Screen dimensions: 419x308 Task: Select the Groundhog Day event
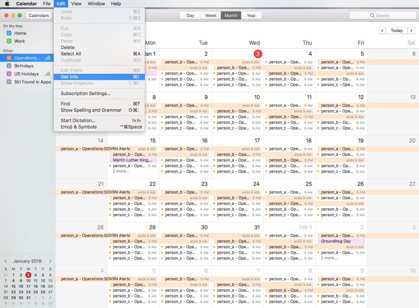tap(341, 241)
